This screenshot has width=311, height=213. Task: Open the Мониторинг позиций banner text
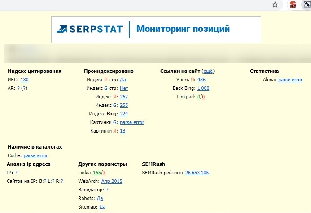183,29
